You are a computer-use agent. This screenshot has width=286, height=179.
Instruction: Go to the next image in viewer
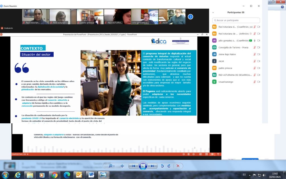[x=152, y=166]
